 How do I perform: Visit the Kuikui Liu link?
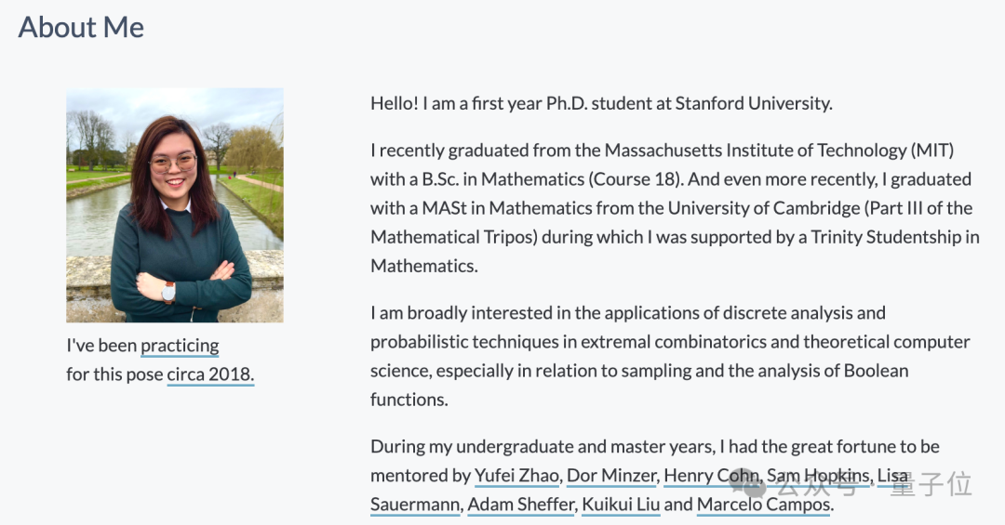[x=621, y=505]
